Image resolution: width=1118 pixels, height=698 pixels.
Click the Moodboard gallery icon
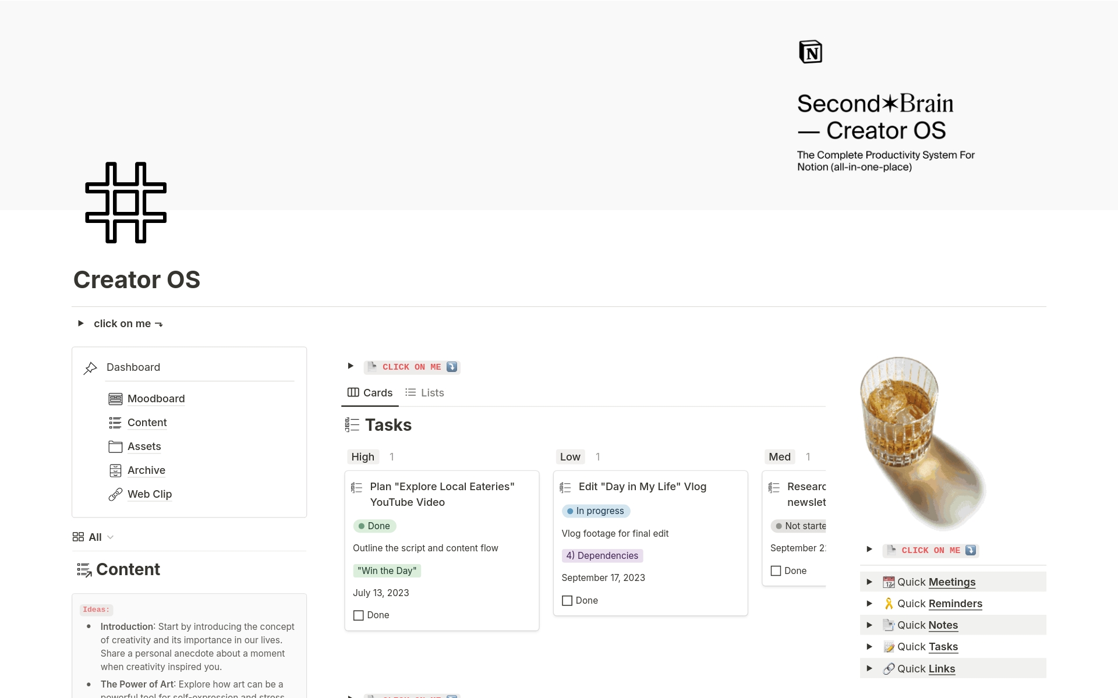pos(115,399)
